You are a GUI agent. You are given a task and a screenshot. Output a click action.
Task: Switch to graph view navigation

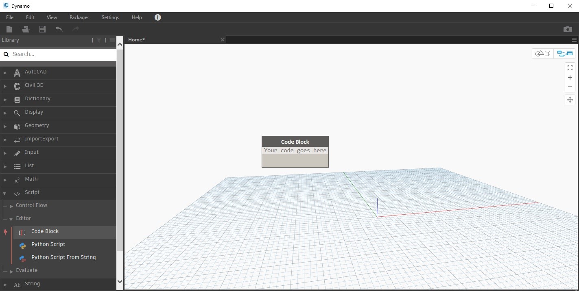[565, 54]
